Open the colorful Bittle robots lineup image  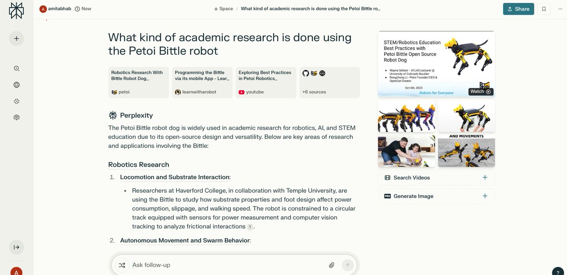[x=406, y=116]
